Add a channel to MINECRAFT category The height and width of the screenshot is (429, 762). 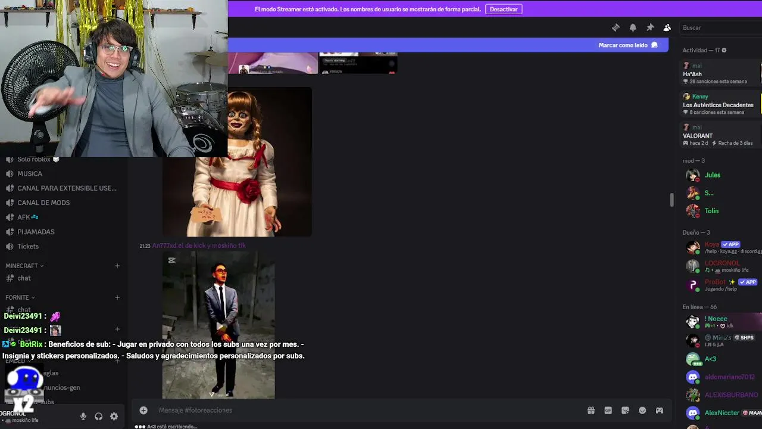(117, 266)
